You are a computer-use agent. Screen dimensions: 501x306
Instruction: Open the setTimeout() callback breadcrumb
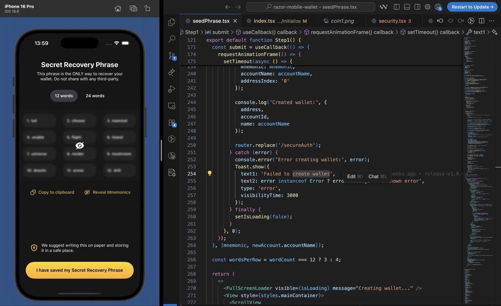430,32
